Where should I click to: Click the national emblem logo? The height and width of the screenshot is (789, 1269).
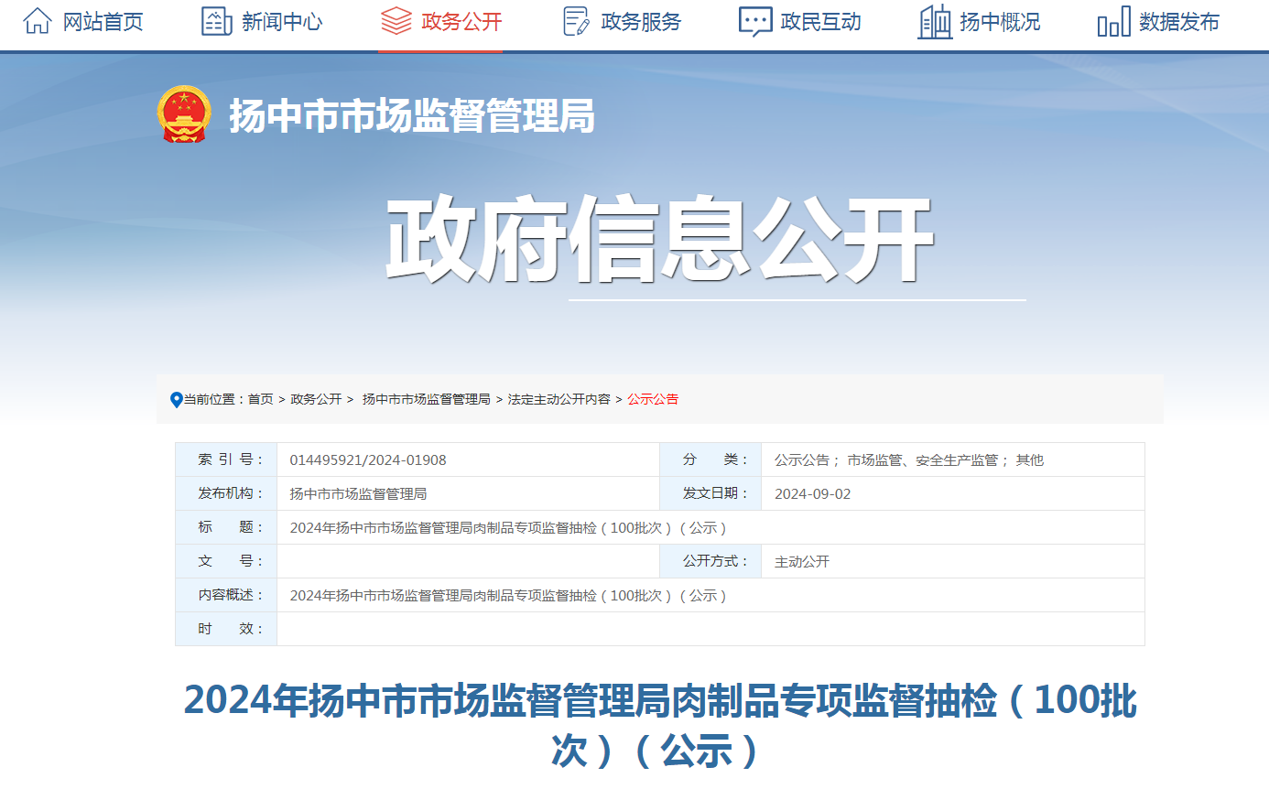tap(184, 115)
